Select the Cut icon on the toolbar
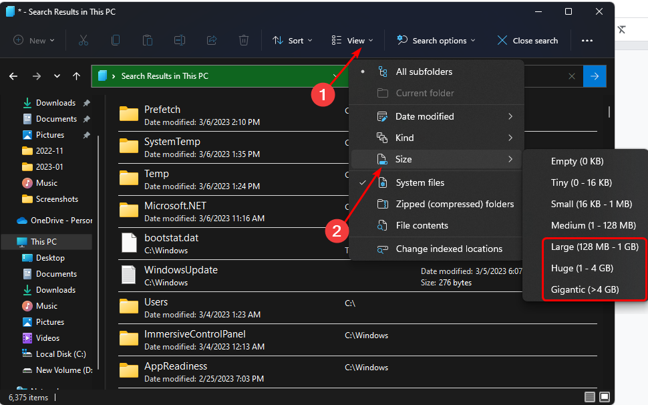Viewport: 648px width, 405px height. pos(84,40)
